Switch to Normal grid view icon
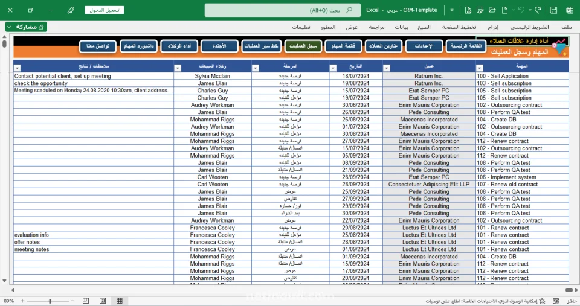The image size is (580, 306). (x=120, y=301)
